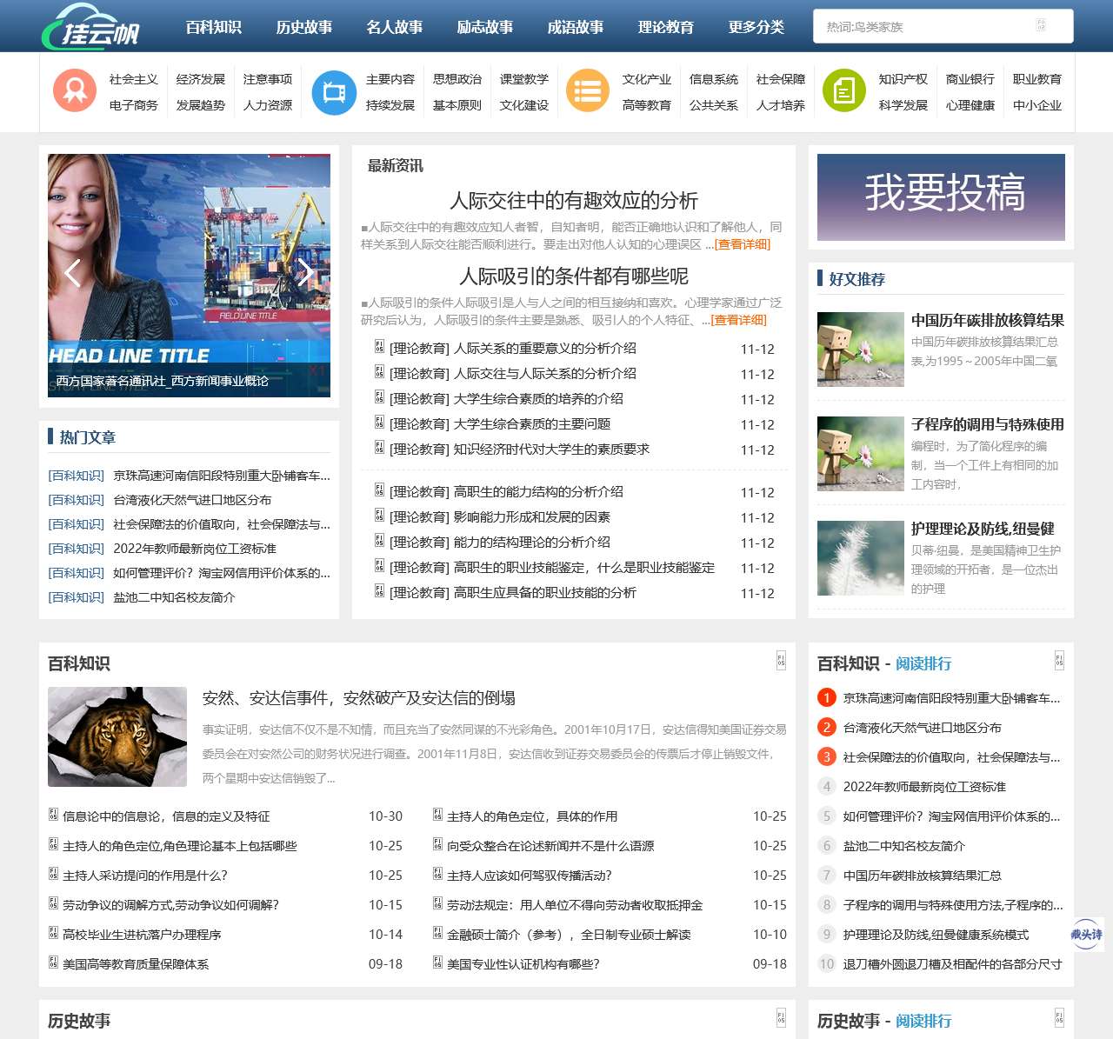Click the icon beside 人际关系的重要意义的分析介绍

(x=379, y=347)
